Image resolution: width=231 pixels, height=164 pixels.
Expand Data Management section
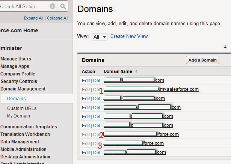coord(20,142)
